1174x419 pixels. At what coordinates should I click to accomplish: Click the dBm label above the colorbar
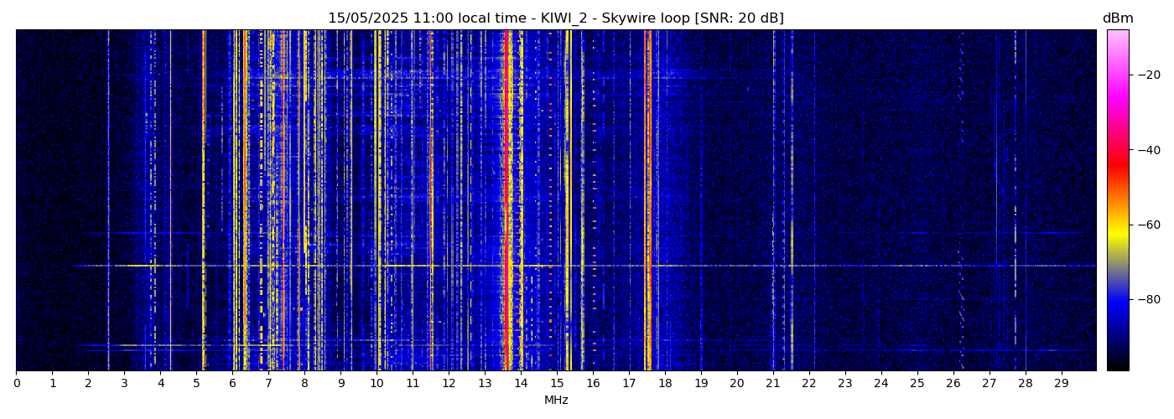1118,18
